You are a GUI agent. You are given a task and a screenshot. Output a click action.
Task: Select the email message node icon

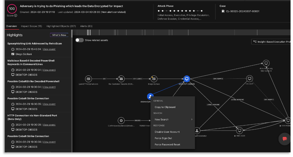pyautogui.click(x=121, y=79)
